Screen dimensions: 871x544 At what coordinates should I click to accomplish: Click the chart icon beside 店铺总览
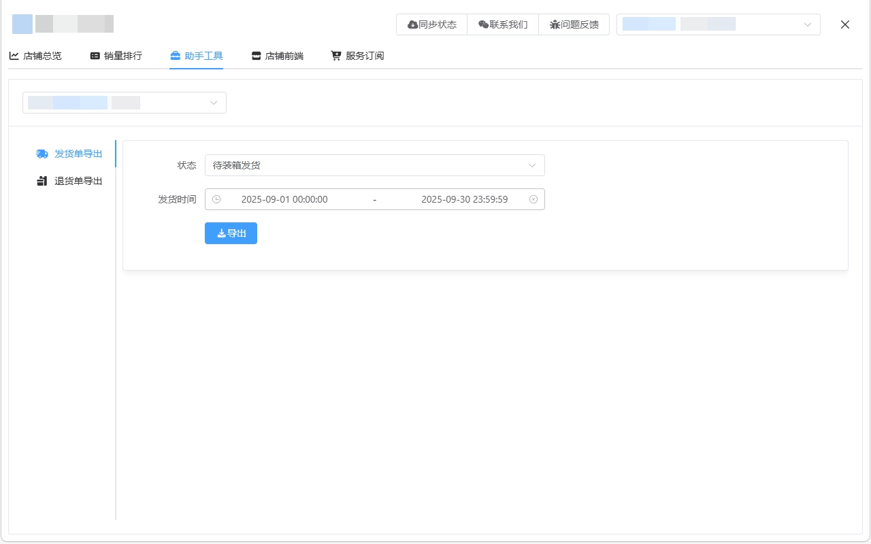[14, 55]
